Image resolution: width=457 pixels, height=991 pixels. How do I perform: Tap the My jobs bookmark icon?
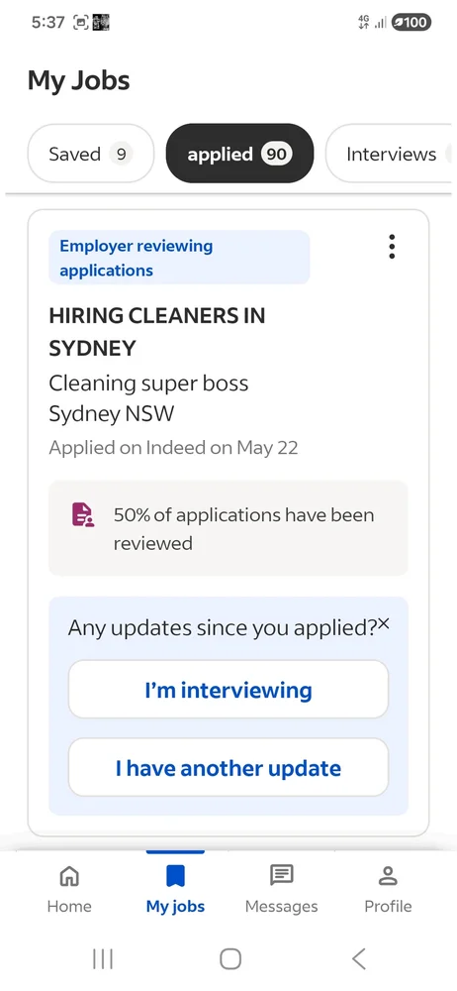[175, 876]
